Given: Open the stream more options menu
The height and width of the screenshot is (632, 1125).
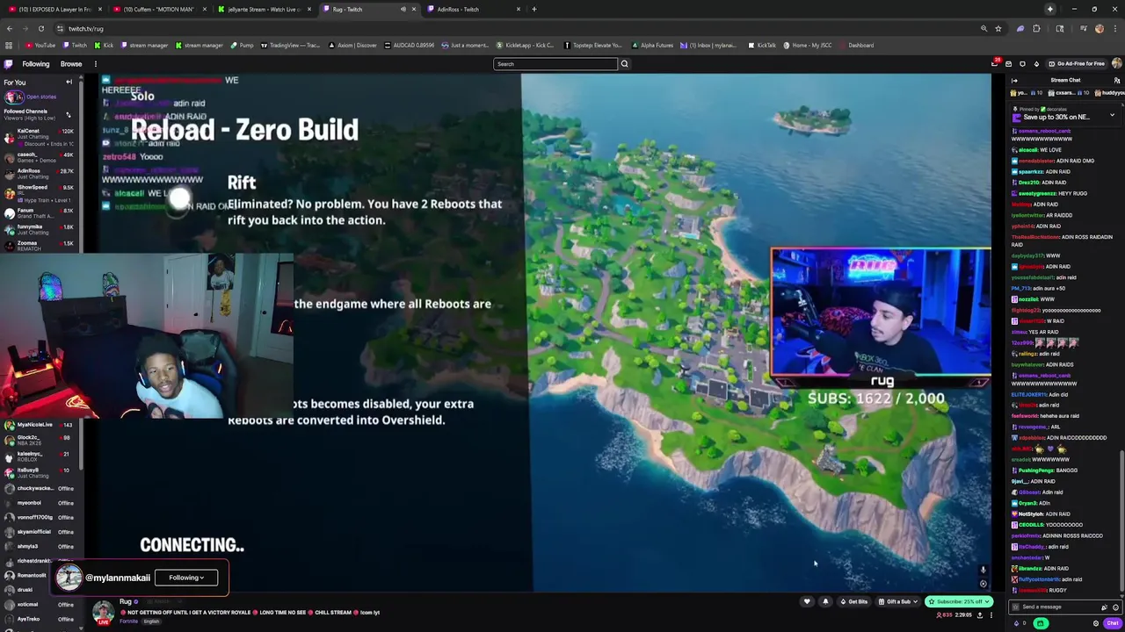Looking at the screenshot, I should [991, 615].
